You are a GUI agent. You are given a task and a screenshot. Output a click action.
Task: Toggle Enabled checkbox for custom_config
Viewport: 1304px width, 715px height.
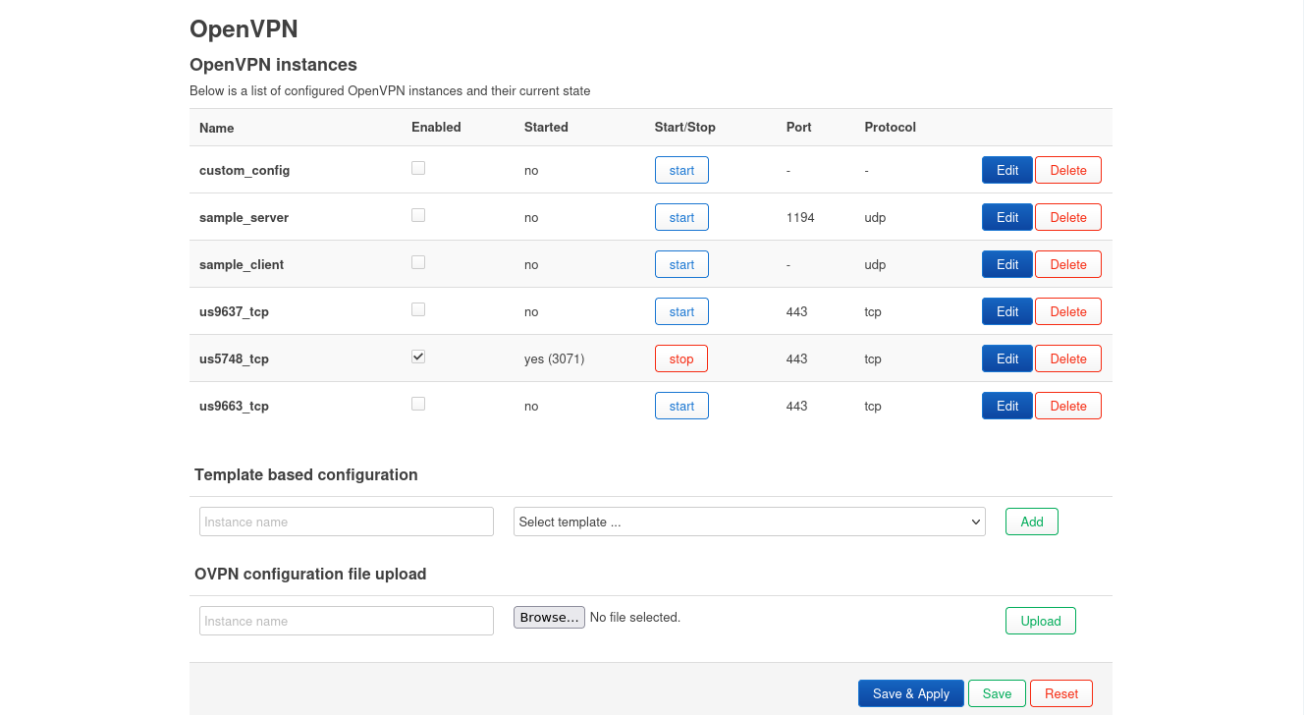418,168
